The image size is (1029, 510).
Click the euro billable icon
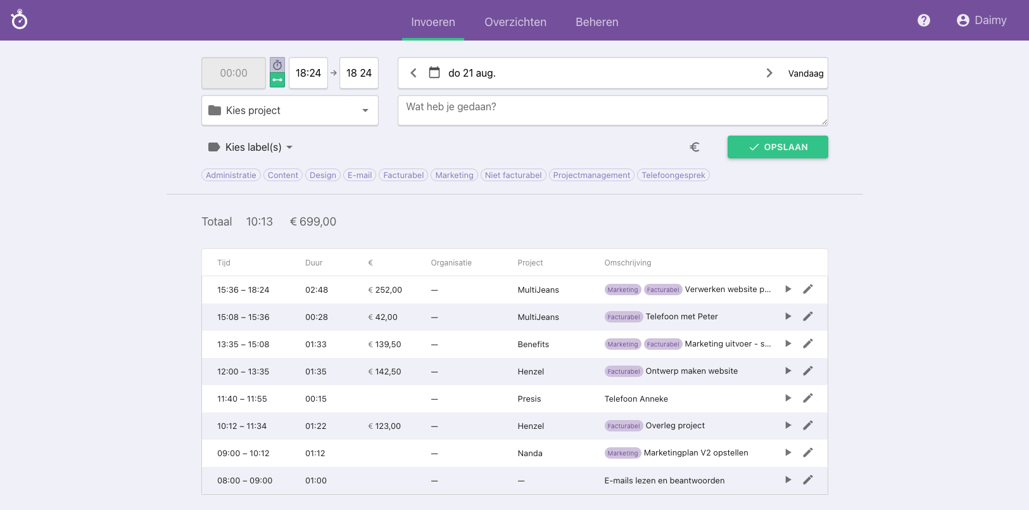pos(695,147)
